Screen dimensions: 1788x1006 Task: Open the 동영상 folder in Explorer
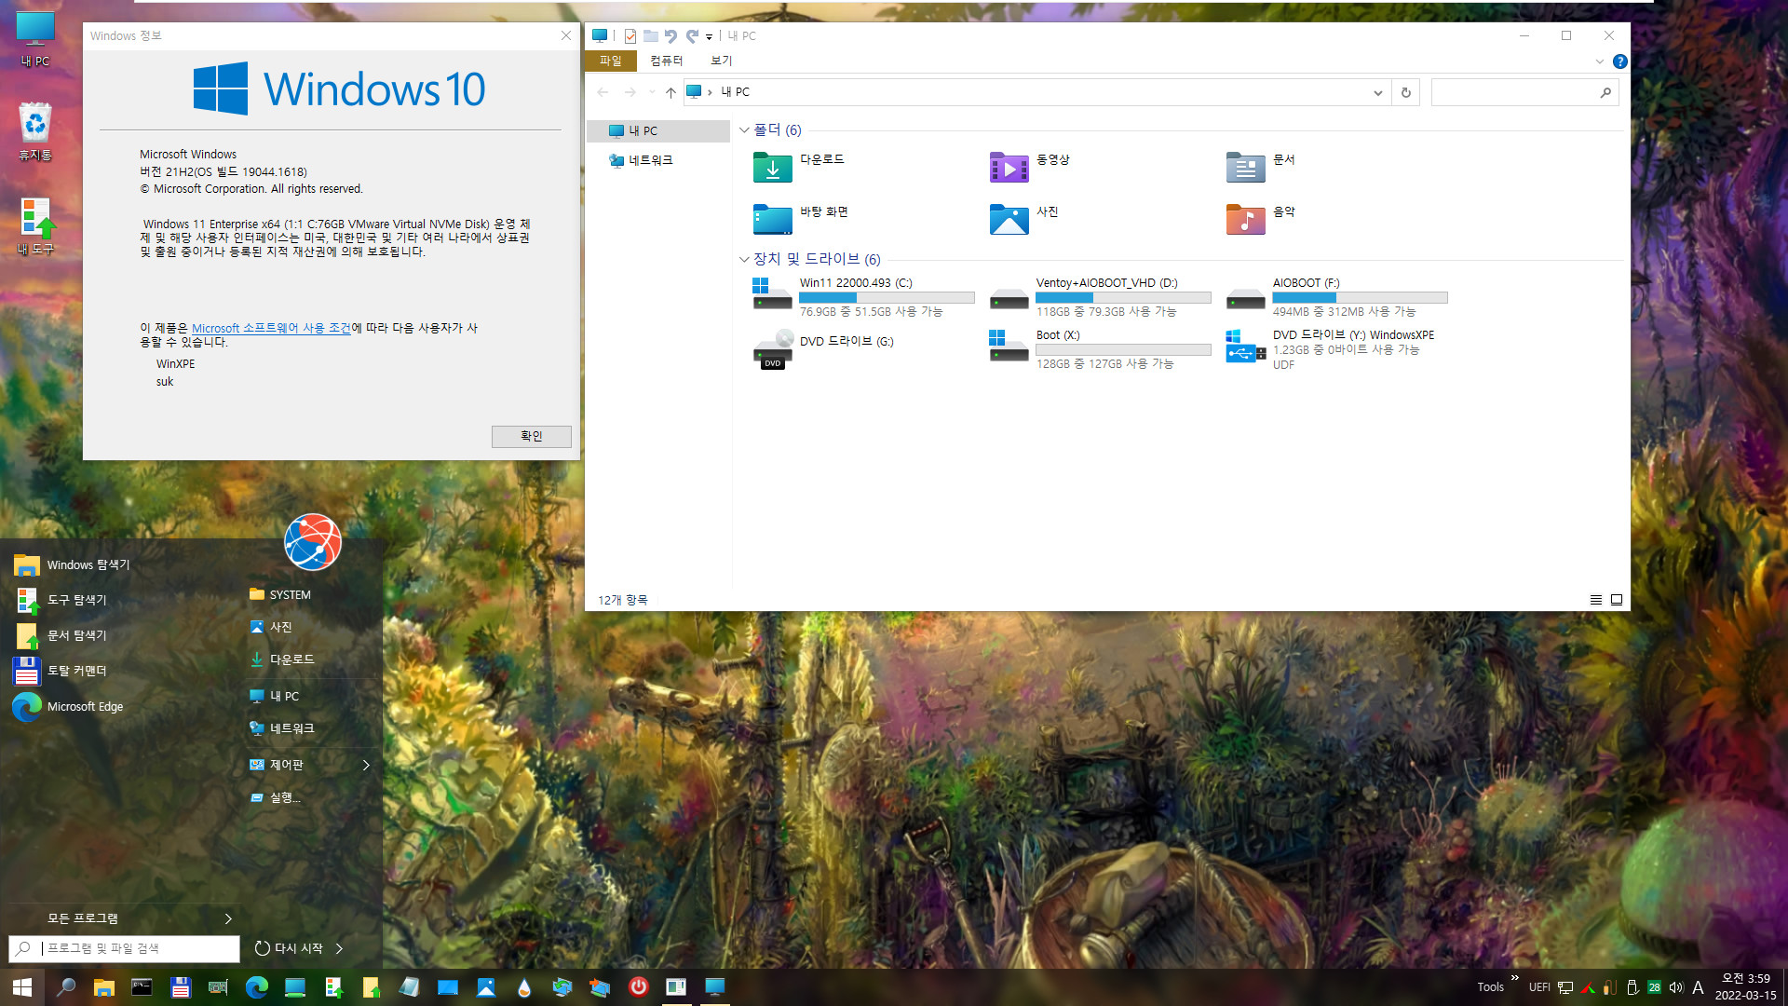1030,168
